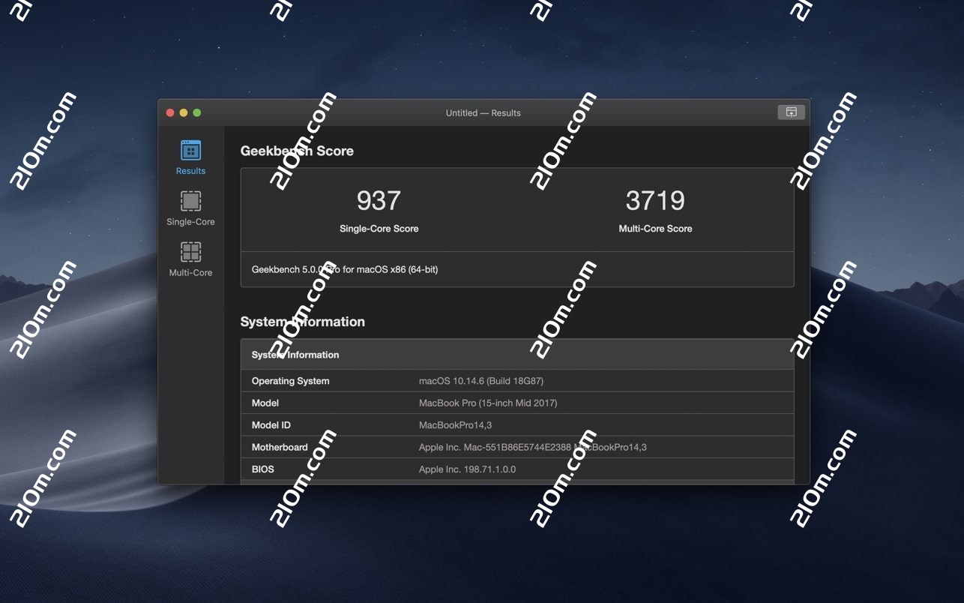Click the Model ID row label
Viewport: 964px width, 603px height.
pyautogui.click(x=271, y=425)
